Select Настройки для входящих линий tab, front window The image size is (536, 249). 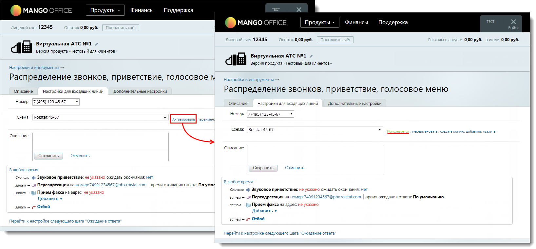point(288,103)
